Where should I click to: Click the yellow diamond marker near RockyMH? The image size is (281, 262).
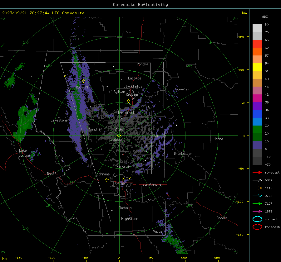click(83, 81)
